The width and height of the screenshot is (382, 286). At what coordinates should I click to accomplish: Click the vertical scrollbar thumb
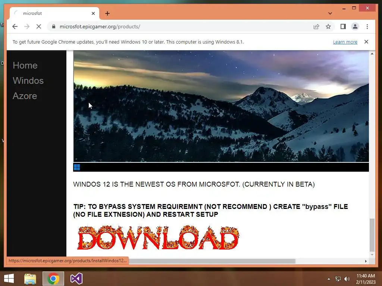pyautogui.click(x=372, y=235)
